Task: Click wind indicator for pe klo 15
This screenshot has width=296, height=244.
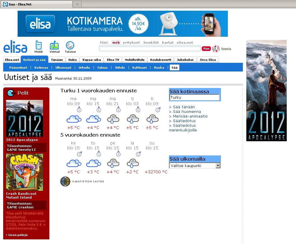Action: click(118, 154)
